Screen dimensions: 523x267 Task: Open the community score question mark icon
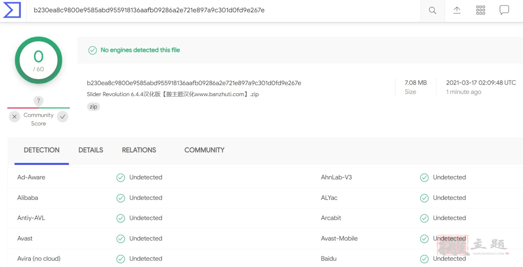(38, 101)
